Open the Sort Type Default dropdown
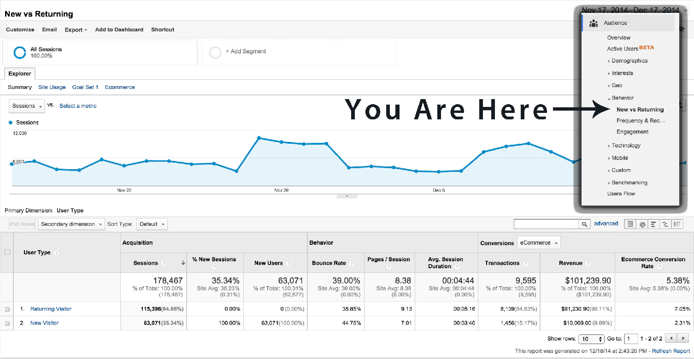The height and width of the screenshot is (359, 694). (x=152, y=224)
